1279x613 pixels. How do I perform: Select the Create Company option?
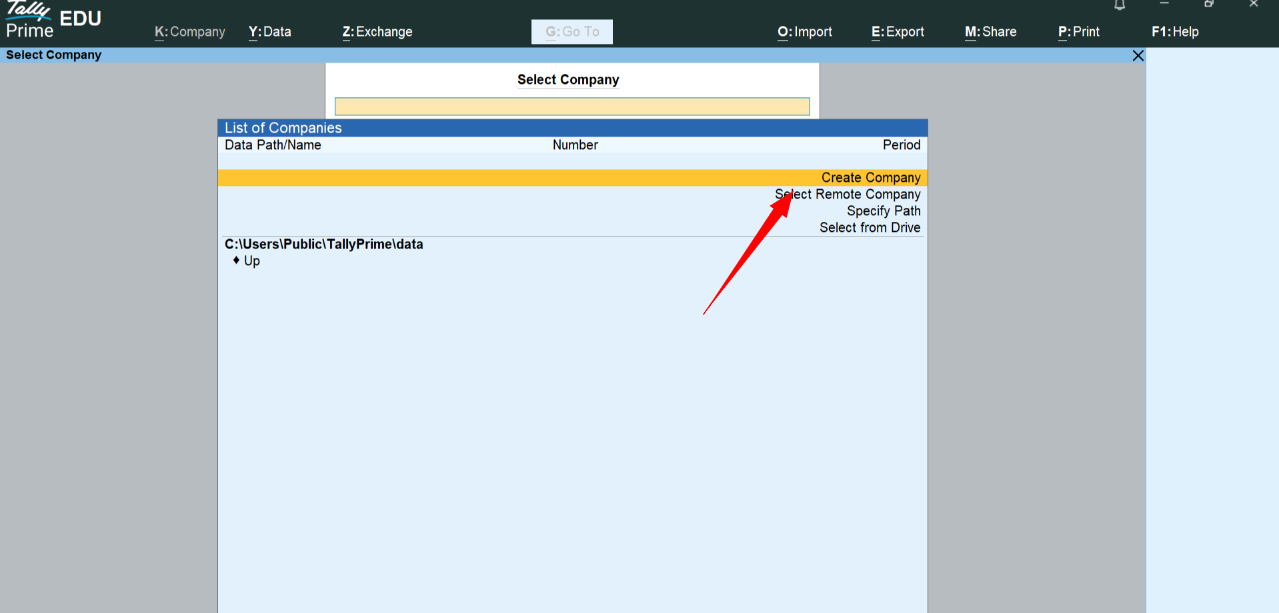pyautogui.click(x=870, y=178)
